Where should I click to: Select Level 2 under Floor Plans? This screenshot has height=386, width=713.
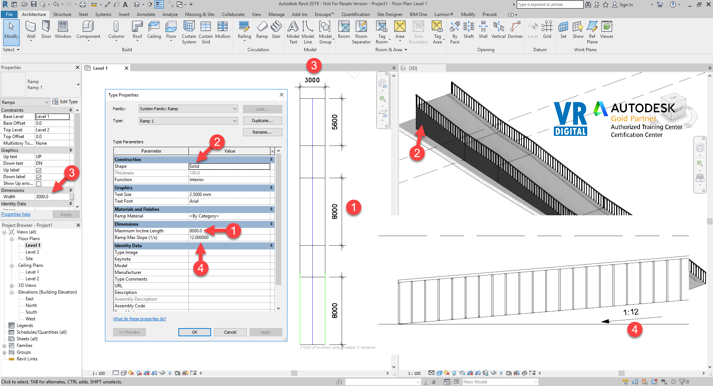pos(32,252)
